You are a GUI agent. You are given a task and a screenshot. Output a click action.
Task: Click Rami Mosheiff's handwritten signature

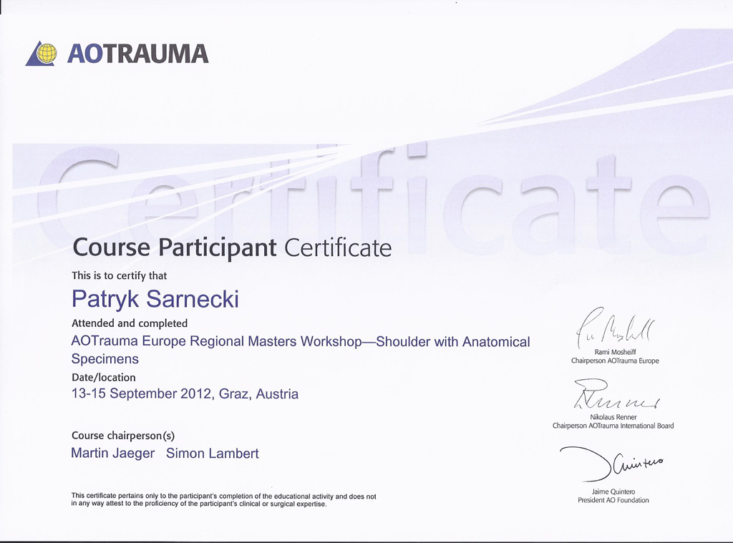[615, 327]
